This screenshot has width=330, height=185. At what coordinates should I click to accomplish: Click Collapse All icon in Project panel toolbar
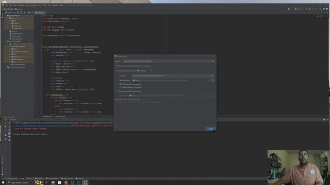pyautogui.click(x=25, y=12)
